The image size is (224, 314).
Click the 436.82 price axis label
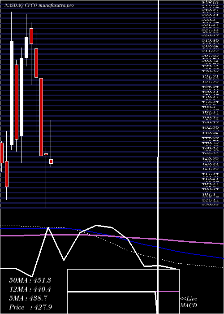pos(210,148)
